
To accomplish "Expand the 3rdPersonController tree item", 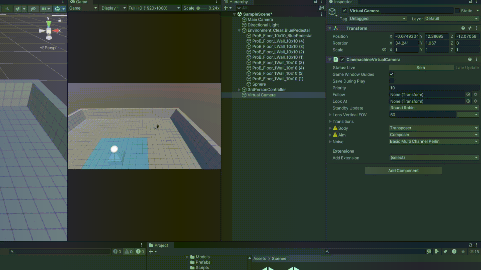I will pos(239,89).
